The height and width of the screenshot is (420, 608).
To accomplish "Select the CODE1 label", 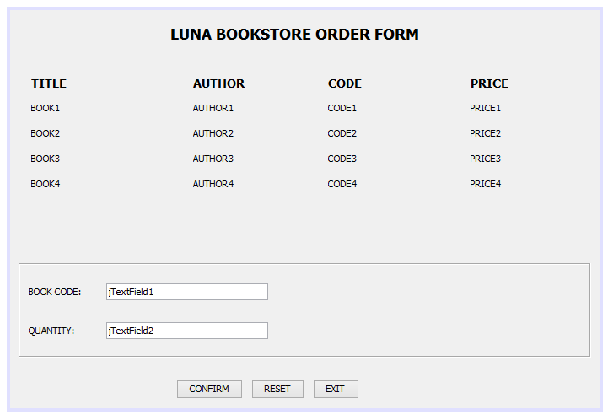I will (342, 108).
